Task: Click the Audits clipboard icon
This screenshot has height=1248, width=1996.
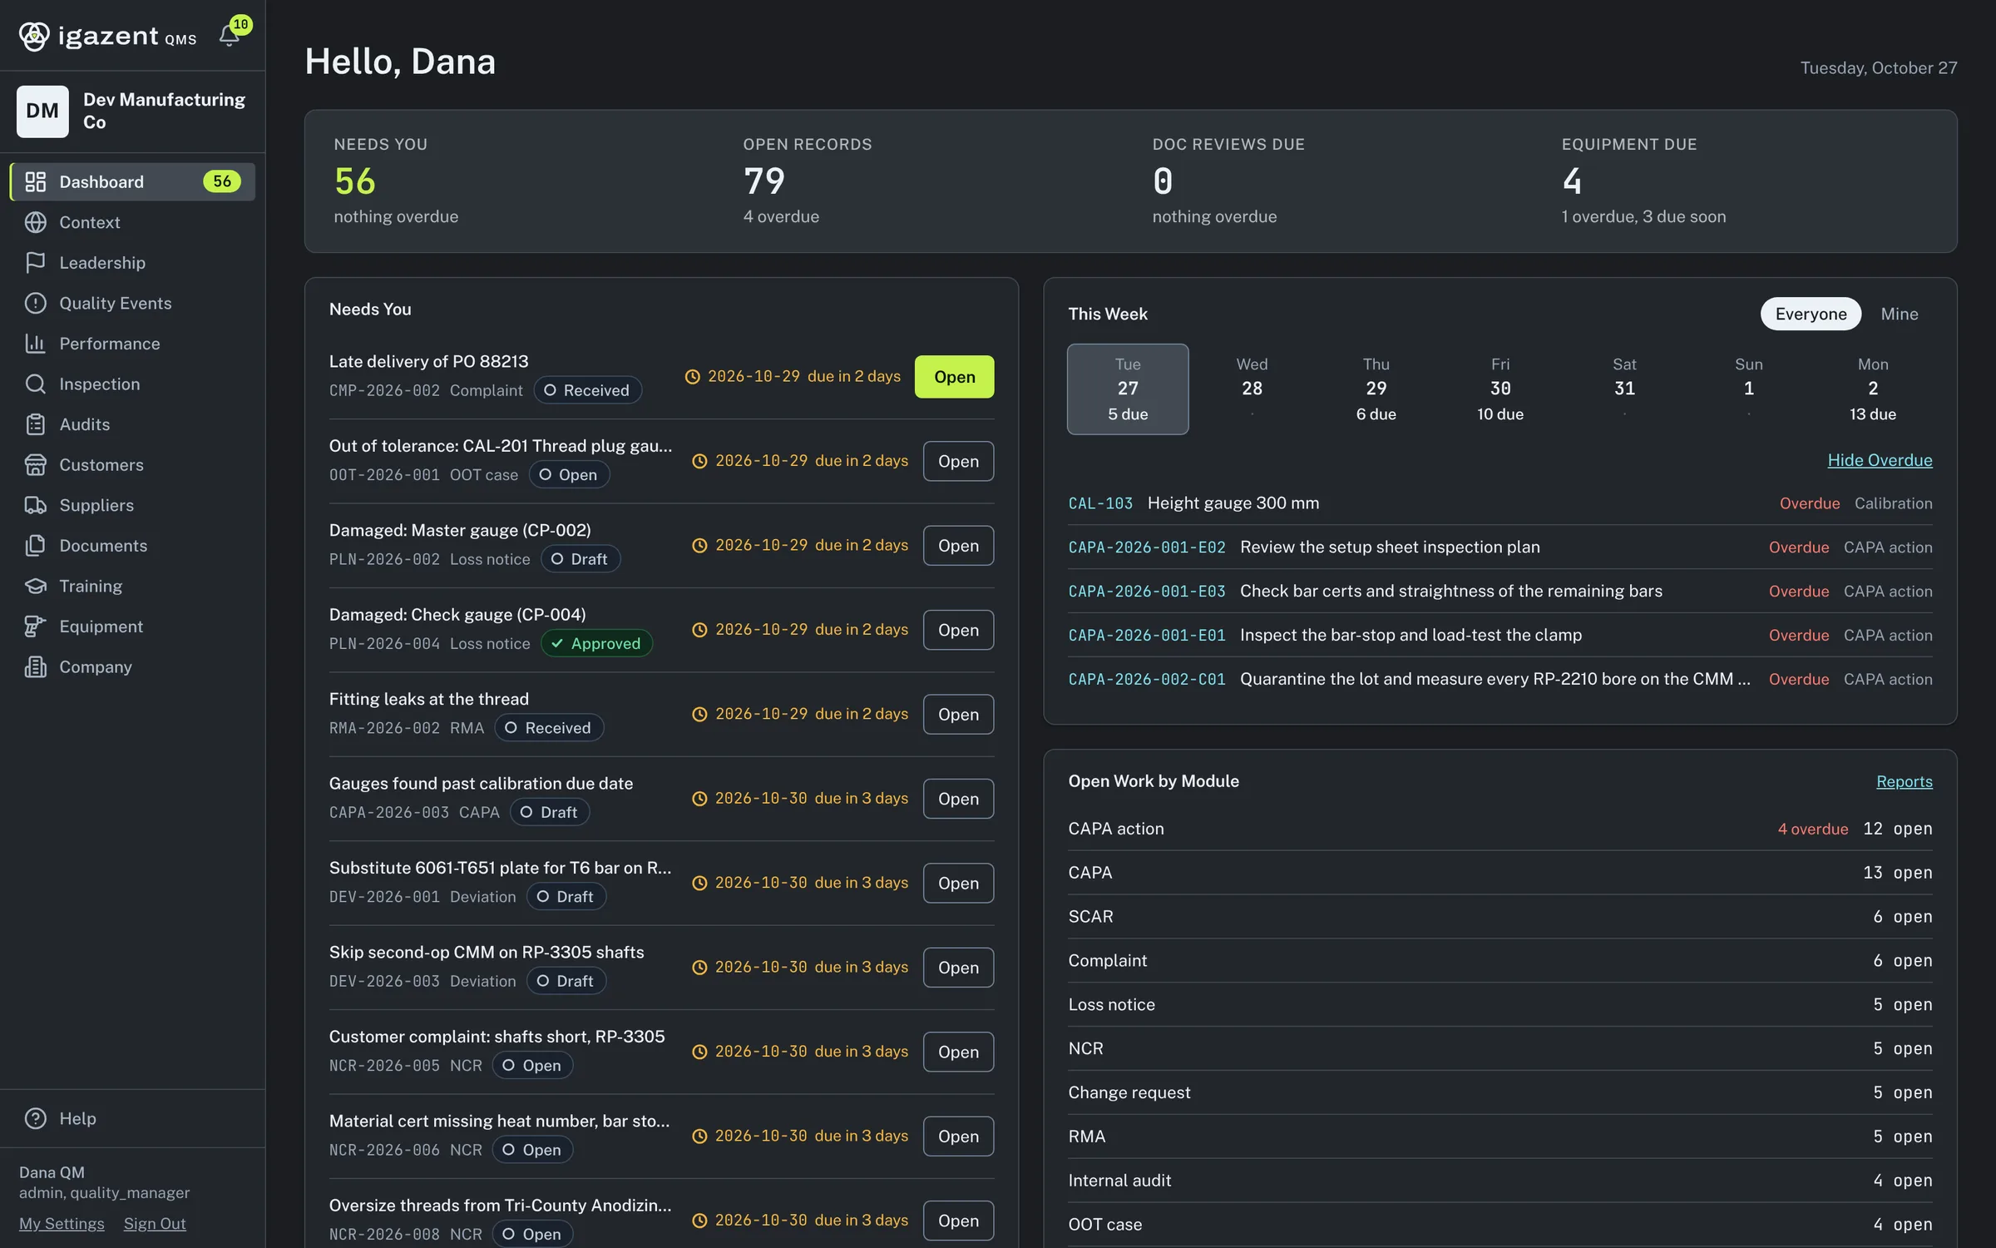Action: (35, 424)
